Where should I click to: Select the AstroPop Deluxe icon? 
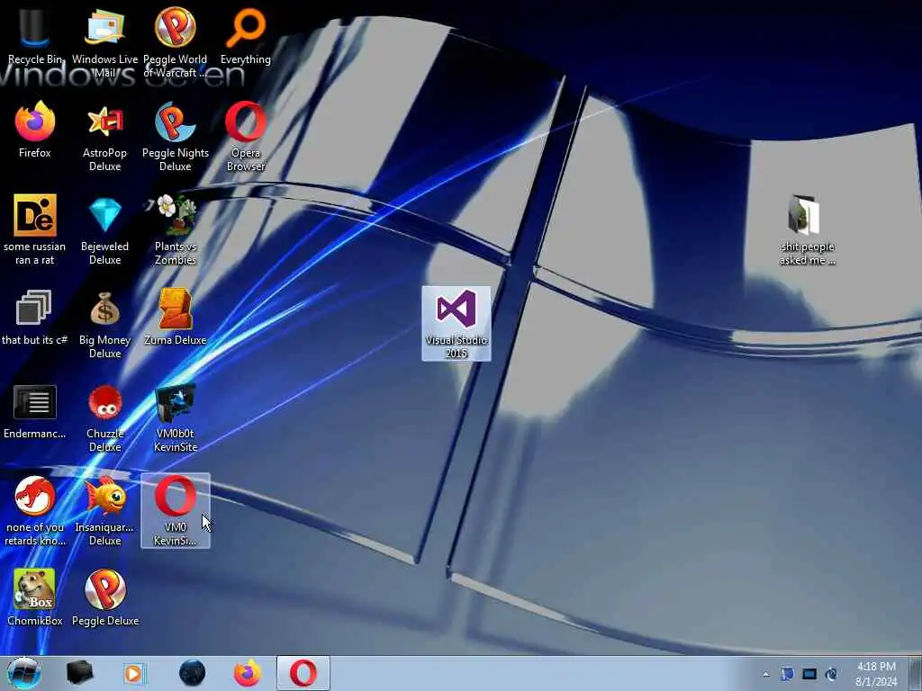click(104, 137)
